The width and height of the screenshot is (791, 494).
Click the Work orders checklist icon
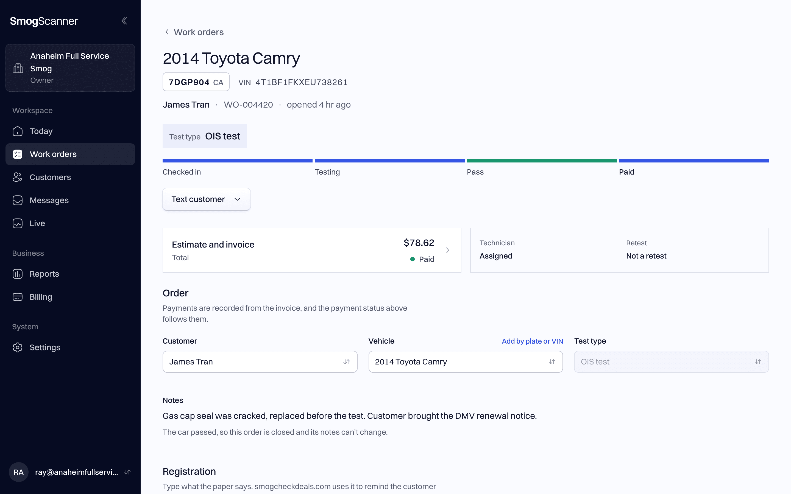point(18,154)
